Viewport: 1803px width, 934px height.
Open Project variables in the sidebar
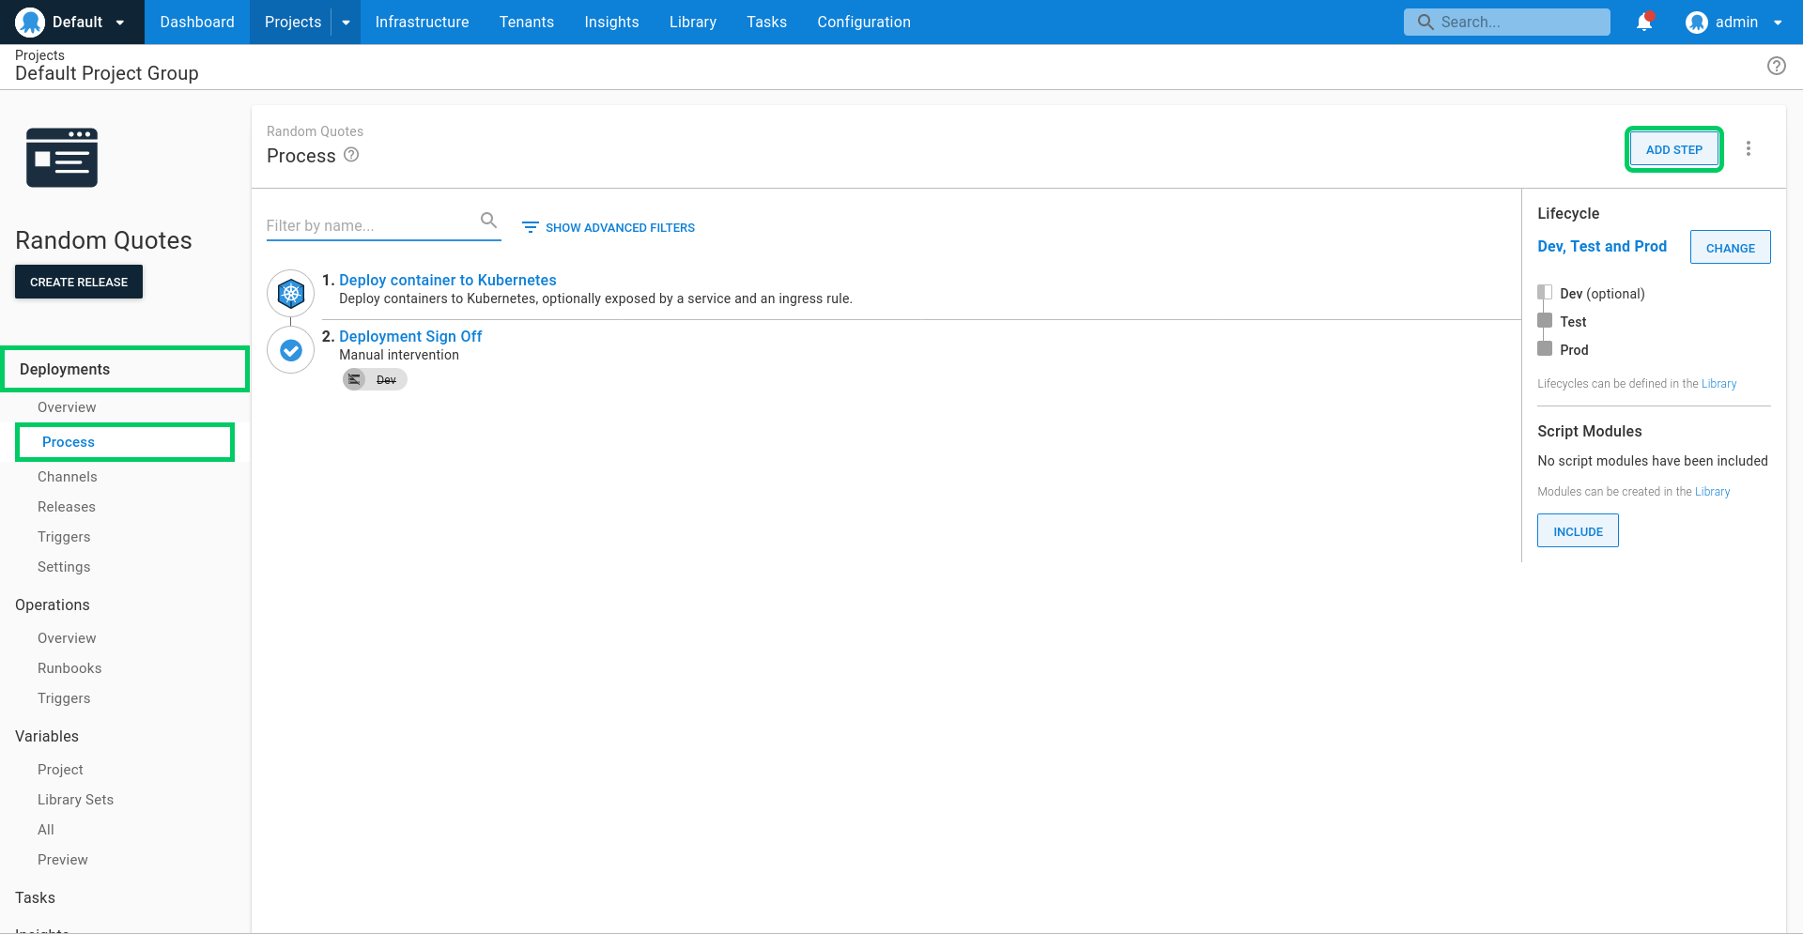point(60,769)
